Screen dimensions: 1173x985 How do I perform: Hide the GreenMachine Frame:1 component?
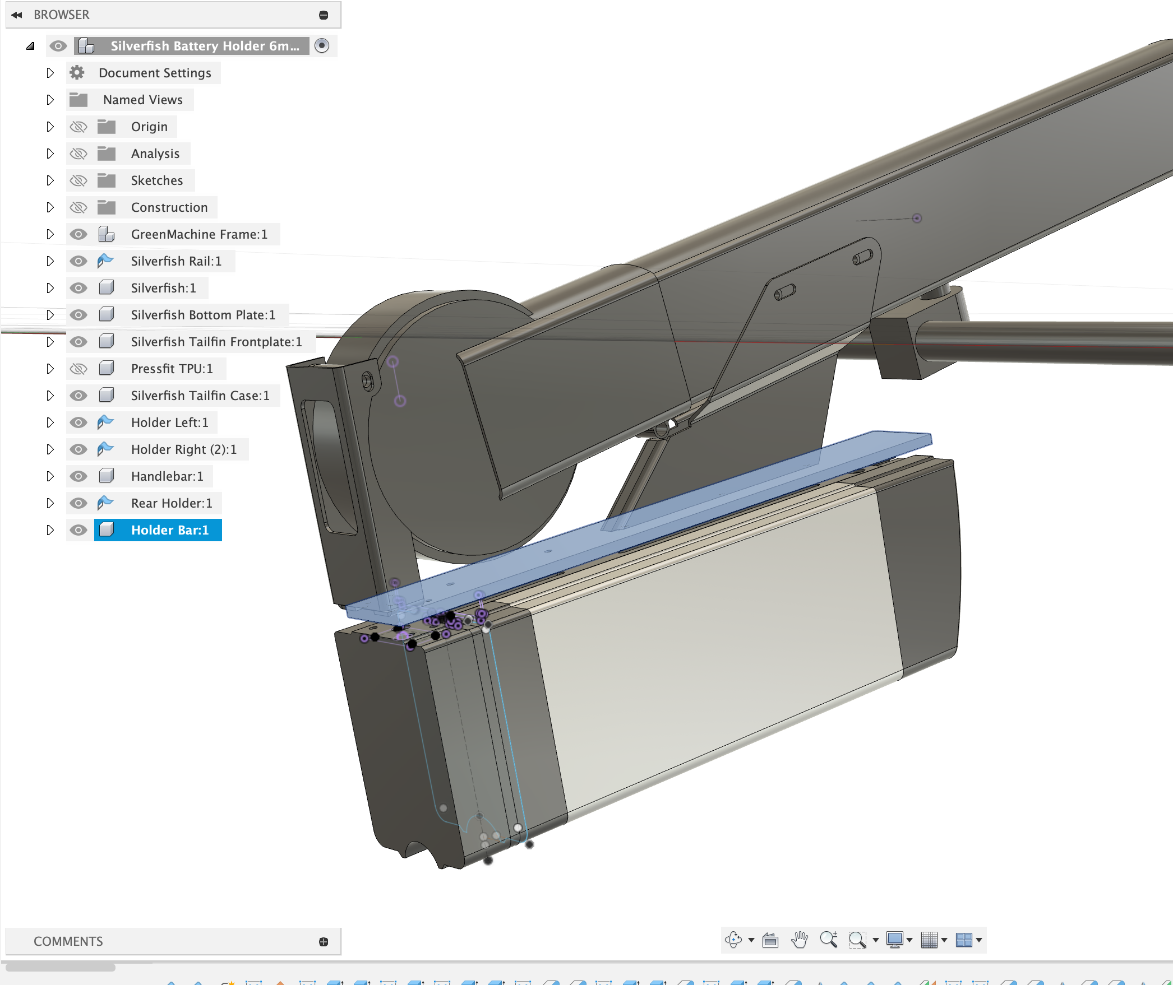(x=78, y=234)
